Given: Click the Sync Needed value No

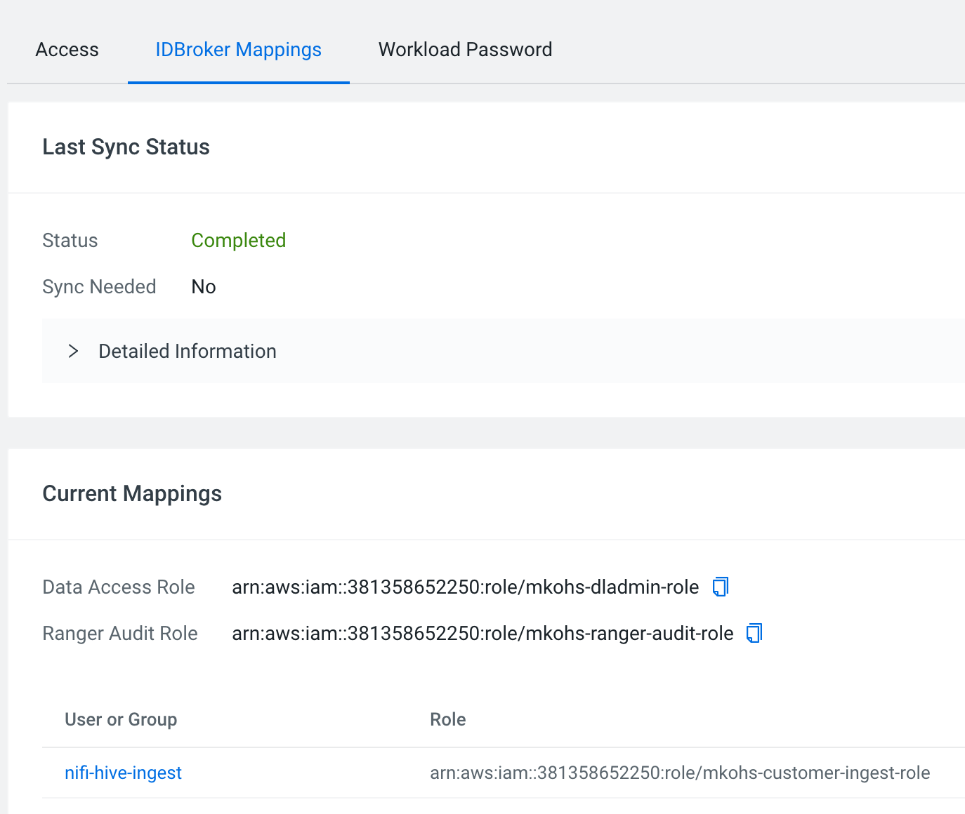Looking at the screenshot, I should [x=204, y=286].
